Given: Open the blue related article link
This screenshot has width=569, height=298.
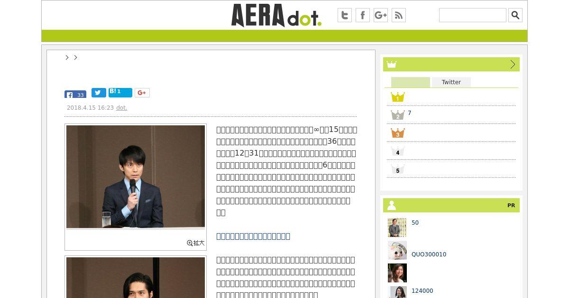Looking at the screenshot, I should [253, 236].
